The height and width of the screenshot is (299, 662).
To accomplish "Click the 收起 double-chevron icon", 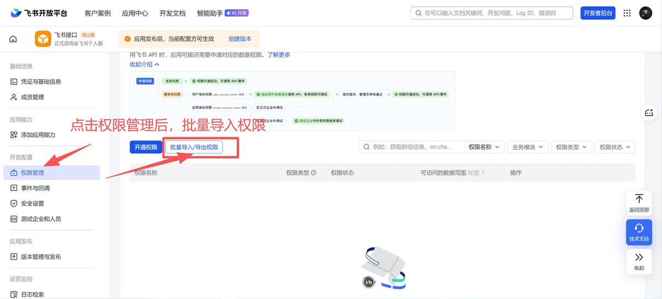I will click(639, 257).
